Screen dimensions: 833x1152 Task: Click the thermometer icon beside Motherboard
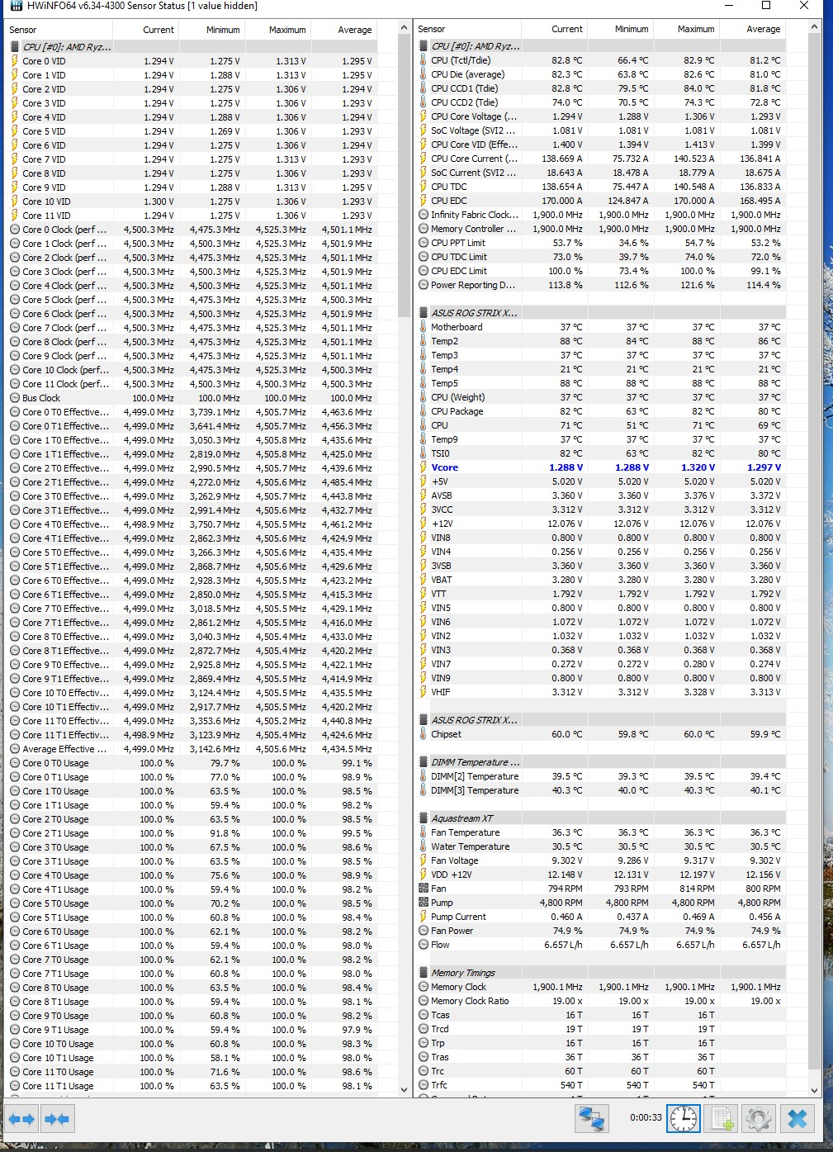[x=424, y=327]
